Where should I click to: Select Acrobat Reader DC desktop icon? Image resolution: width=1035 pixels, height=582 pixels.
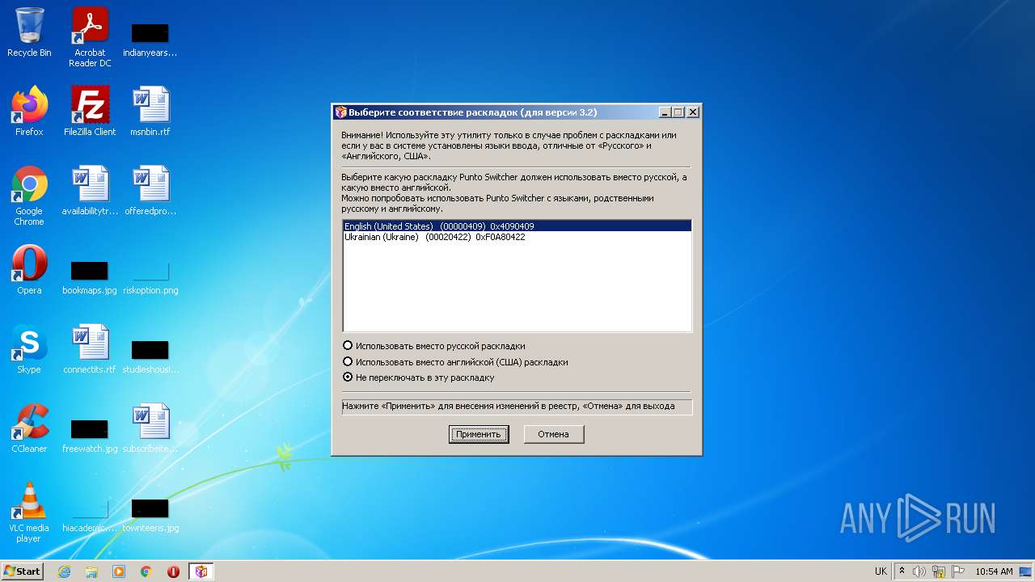pos(90,37)
